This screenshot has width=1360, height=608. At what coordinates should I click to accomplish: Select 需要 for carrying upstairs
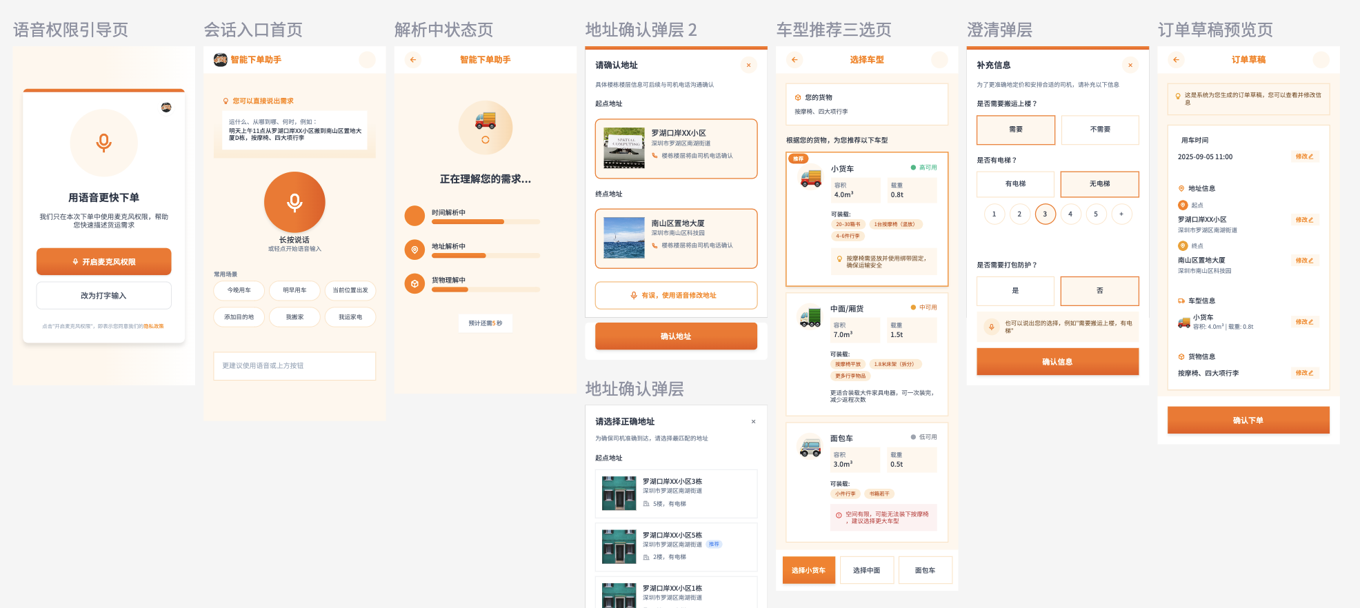1015,130
